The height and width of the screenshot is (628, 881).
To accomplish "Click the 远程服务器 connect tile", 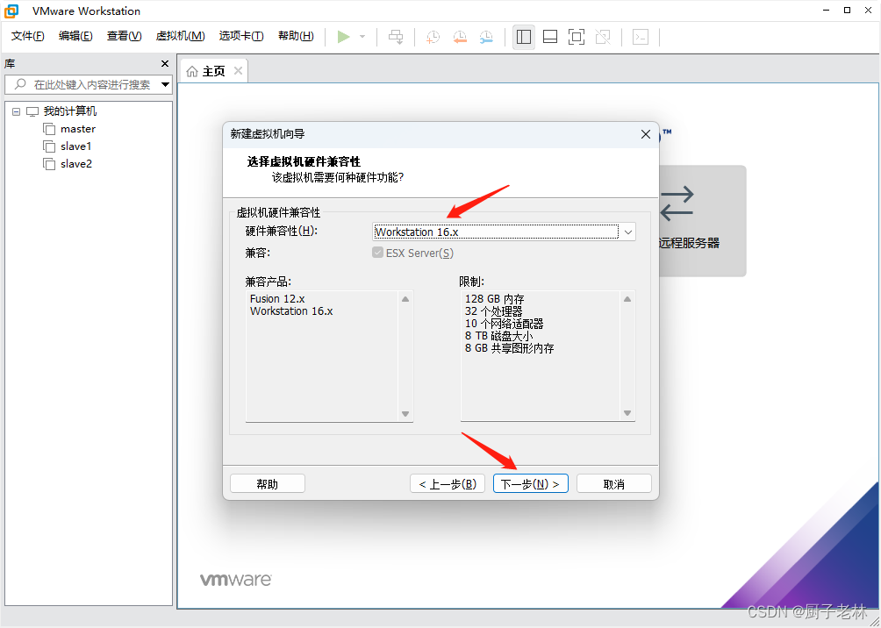I will click(701, 221).
